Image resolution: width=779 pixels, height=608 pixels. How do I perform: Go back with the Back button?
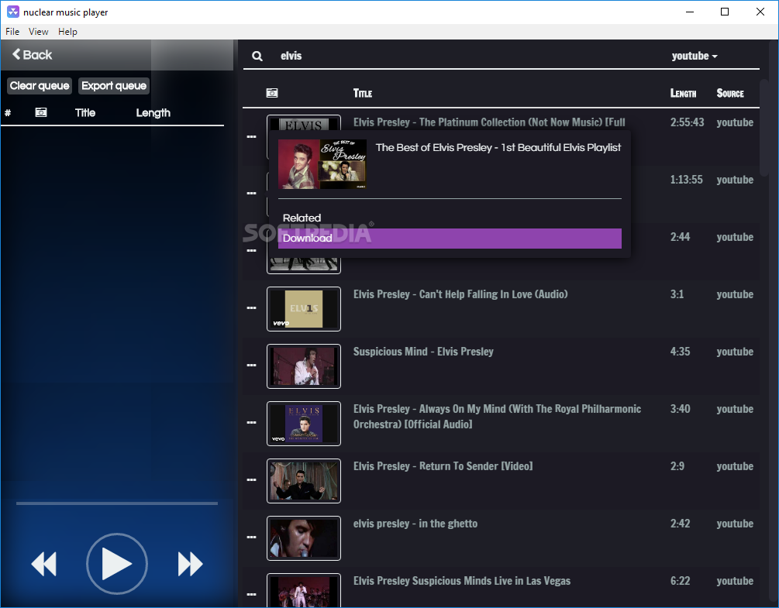tap(33, 54)
